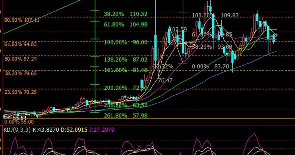The height and width of the screenshot is (155, 295).
Task: Select the green "261.80% 57.98" extension label
Action: [x=125, y=115]
